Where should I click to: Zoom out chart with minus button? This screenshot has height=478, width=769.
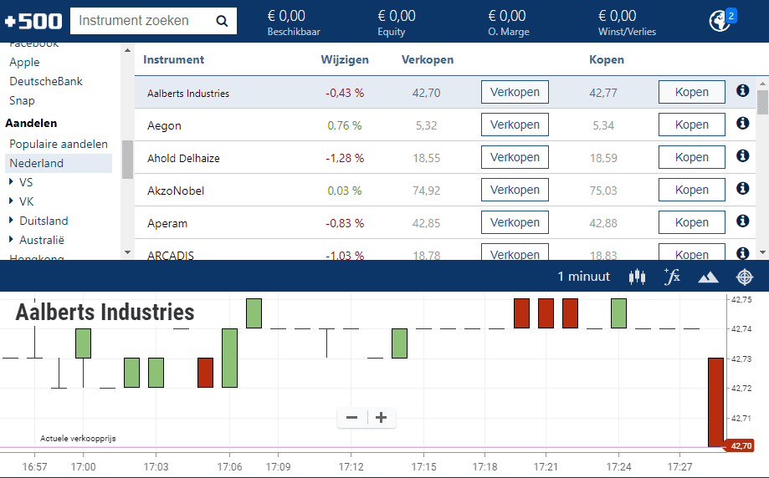pyautogui.click(x=352, y=418)
